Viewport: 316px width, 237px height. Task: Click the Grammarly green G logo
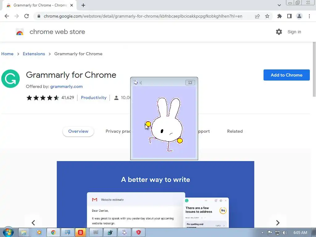[10, 79]
